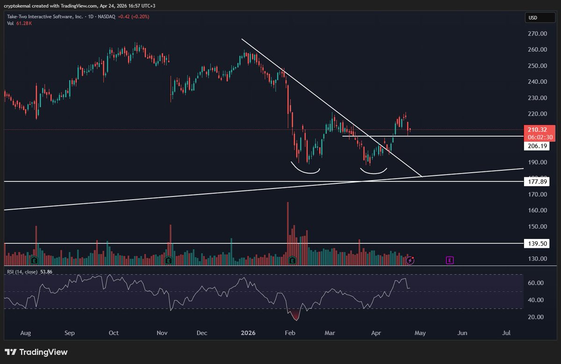This screenshot has height=364, width=561.
Task: Click the 250.00 price axis label
Action: pyautogui.click(x=538, y=66)
